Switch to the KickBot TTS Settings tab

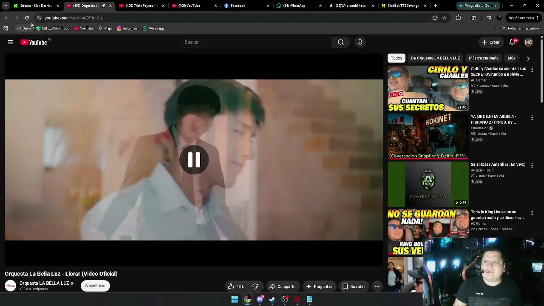[404, 6]
